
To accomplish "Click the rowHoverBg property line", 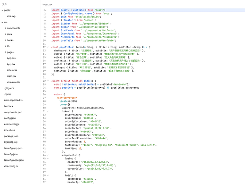I will point(92,165).
